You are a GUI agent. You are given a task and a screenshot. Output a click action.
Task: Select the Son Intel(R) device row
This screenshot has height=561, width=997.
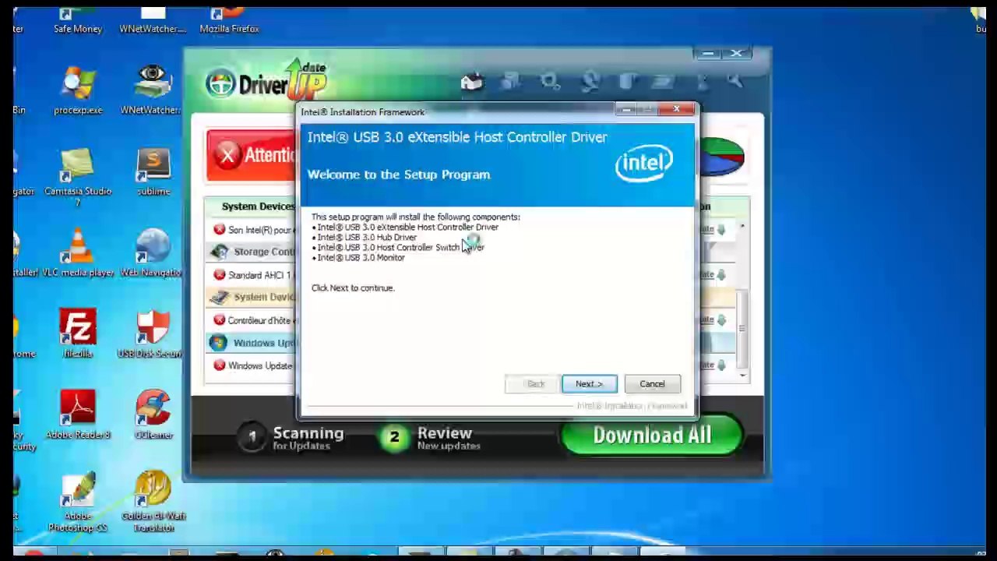pyautogui.click(x=252, y=230)
